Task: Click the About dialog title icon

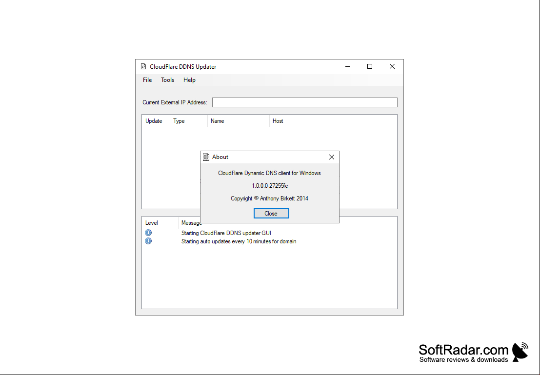Action: (206, 157)
